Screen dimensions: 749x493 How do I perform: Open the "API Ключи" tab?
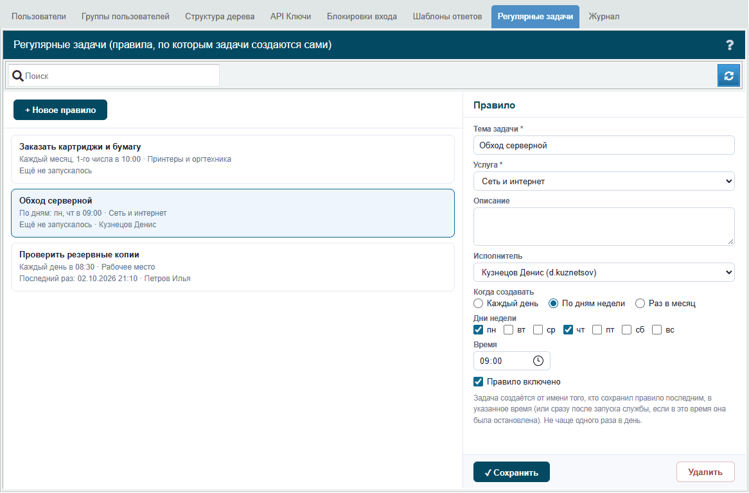pos(290,17)
